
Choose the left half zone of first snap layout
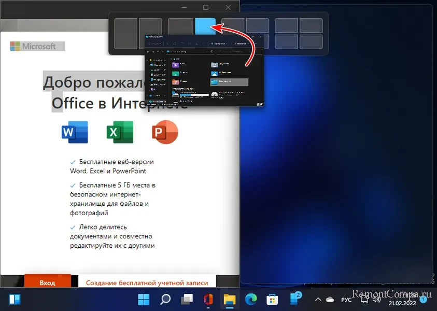pyautogui.click(x=125, y=33)
